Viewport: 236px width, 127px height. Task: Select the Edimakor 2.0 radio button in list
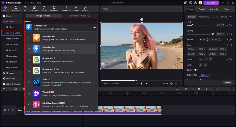point(29,49)
